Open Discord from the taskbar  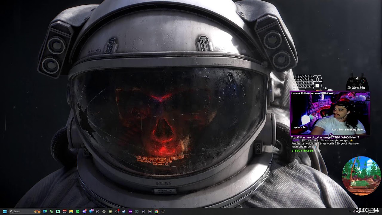(84, 211)
